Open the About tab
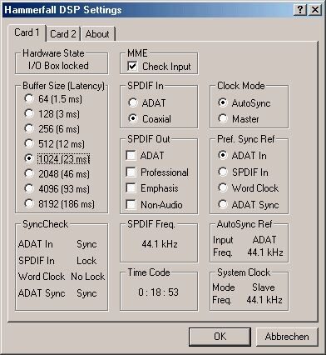The width and height of the screenshot is (326, 355). click(97, 34)
